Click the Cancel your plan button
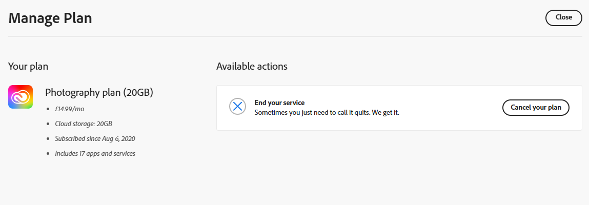 tap(536, 108)
